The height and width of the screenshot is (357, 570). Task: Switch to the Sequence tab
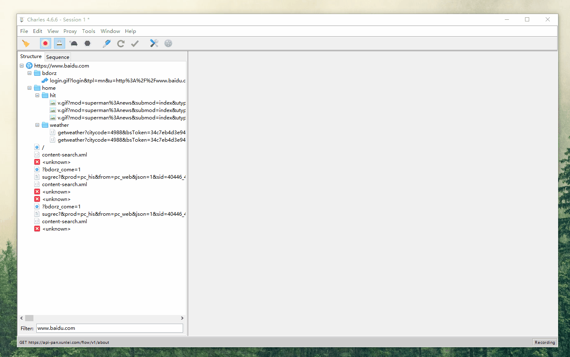tap(58, 57)
